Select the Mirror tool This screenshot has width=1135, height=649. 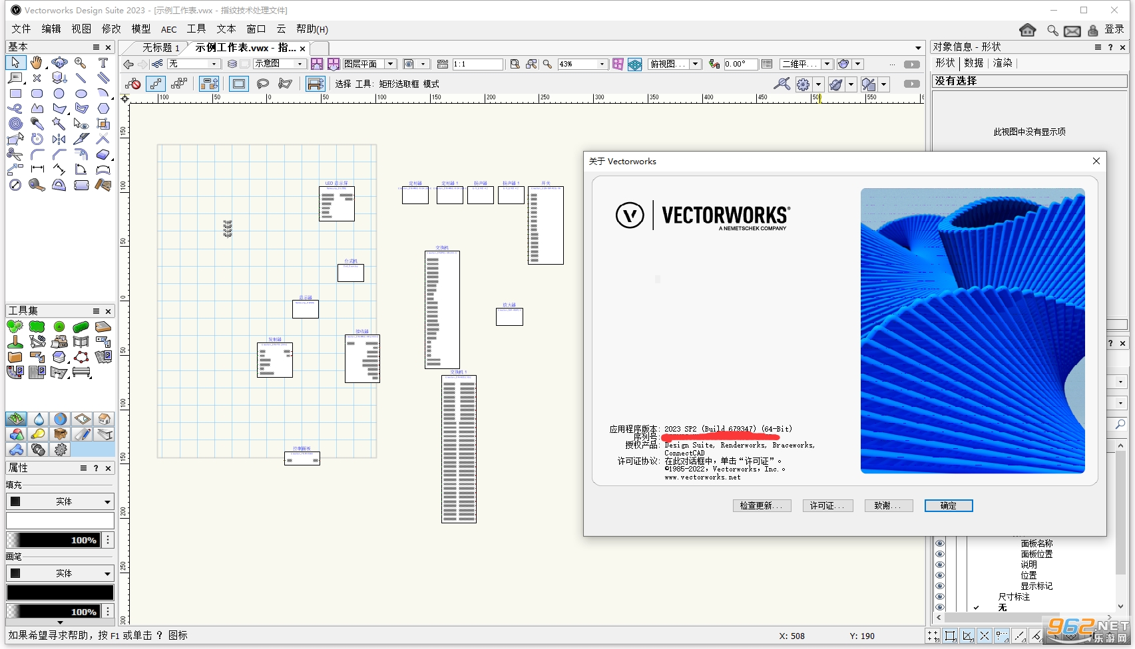point(59,139)
